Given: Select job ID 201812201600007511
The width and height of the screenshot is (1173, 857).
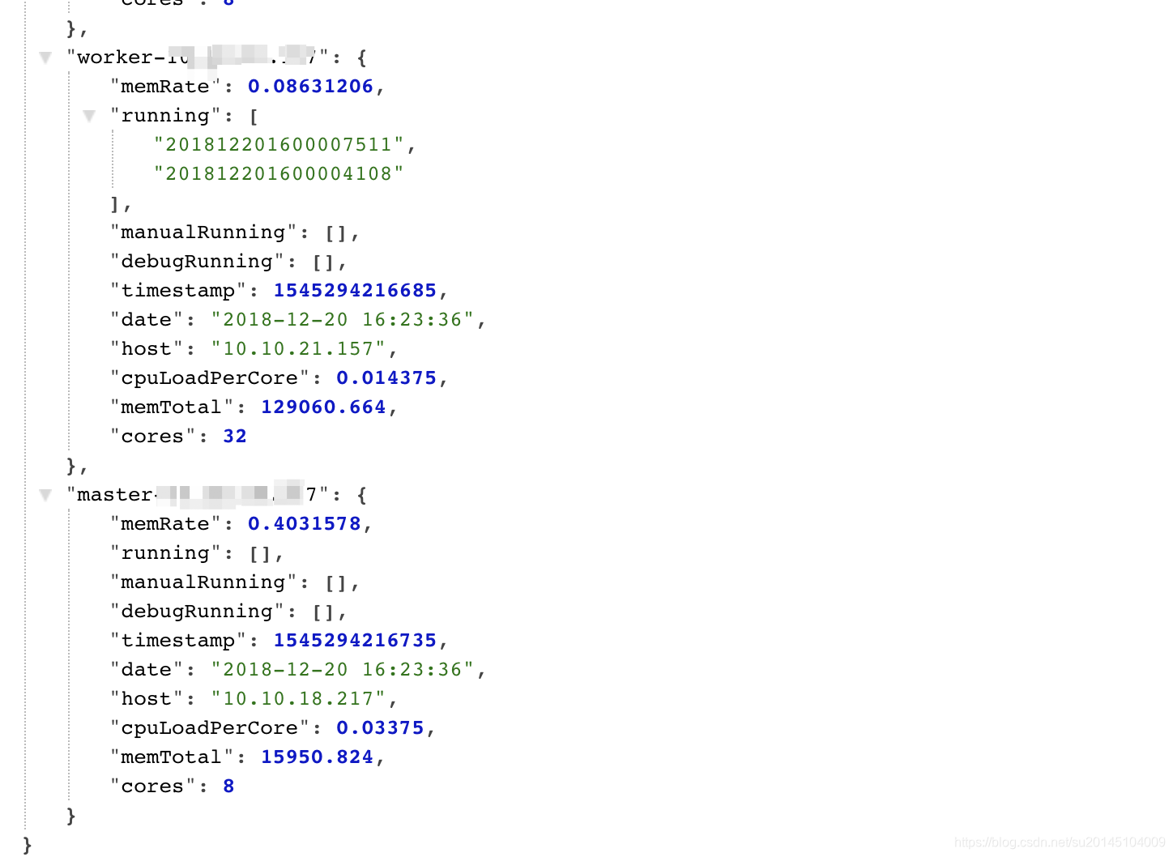Looking at the screenshot, I should [279, 145].
